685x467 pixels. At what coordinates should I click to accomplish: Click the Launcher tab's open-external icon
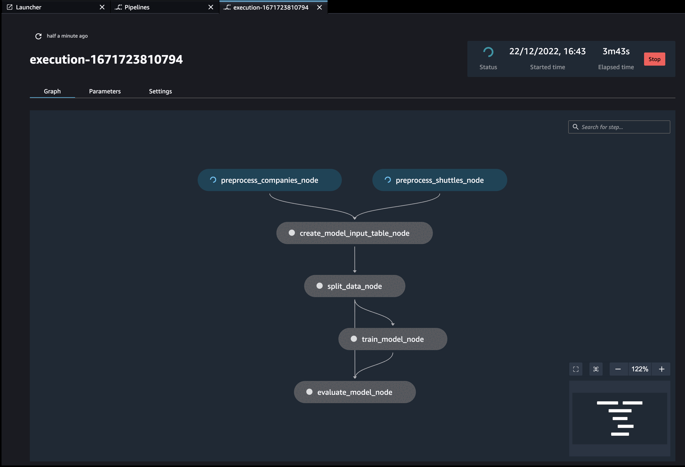click(9, 7)
